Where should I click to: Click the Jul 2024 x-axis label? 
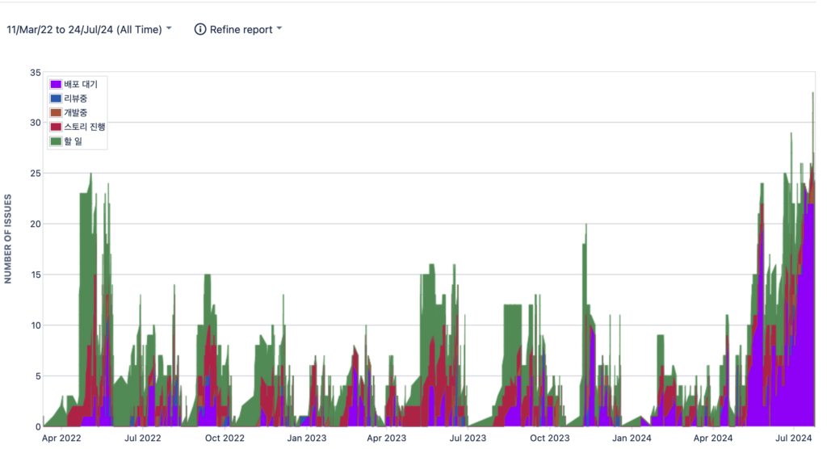794,439
